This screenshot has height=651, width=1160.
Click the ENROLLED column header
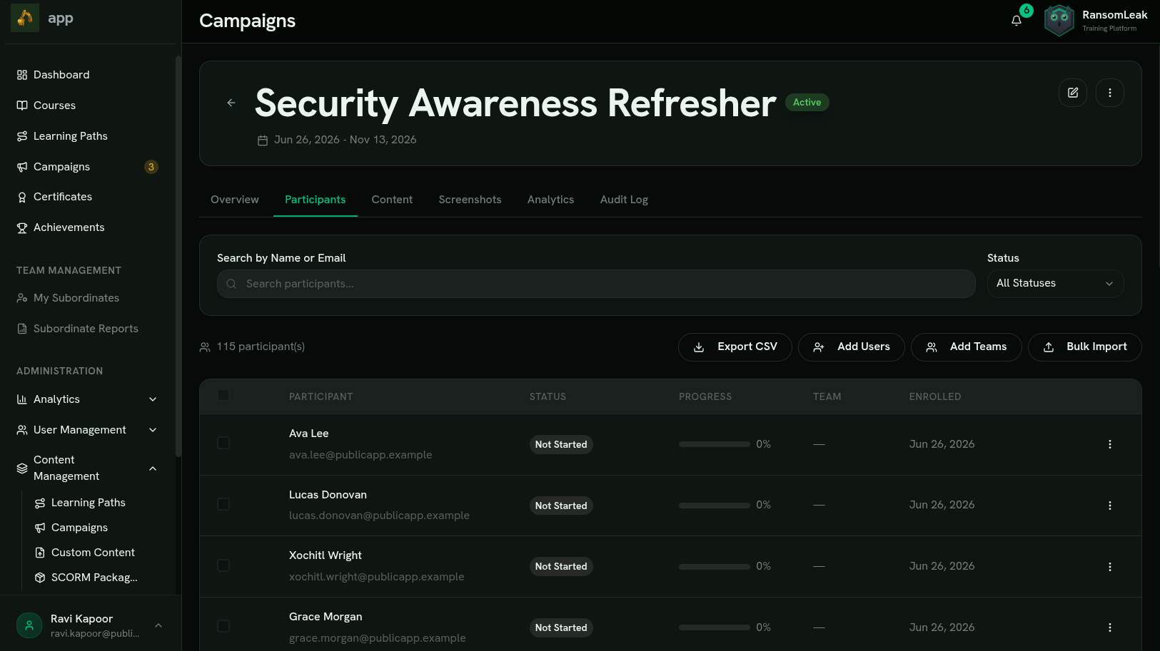click(x=935, y=396)
